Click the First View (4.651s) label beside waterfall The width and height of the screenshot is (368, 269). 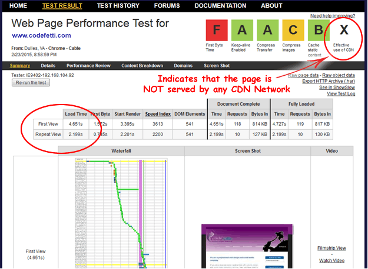(x=36, y=254)
